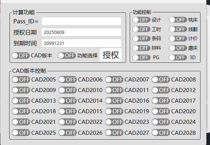Switch on the 条码 toggle

(x=141, y=39)
